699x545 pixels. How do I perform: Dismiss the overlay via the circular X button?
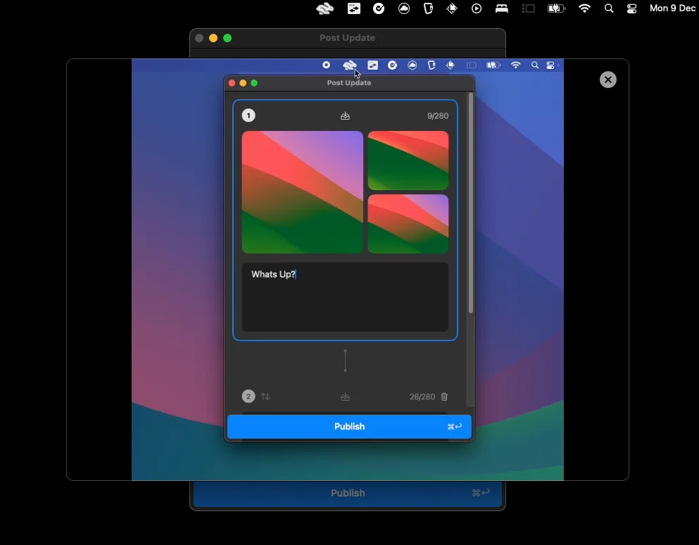pyautogui.click(x=608, y=80)
